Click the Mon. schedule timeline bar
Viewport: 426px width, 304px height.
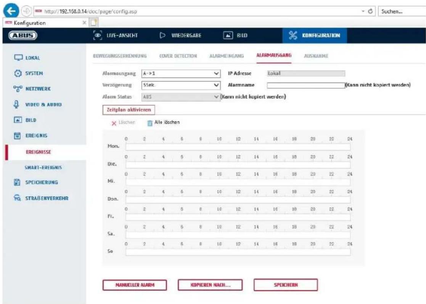(x=238, y=147)
